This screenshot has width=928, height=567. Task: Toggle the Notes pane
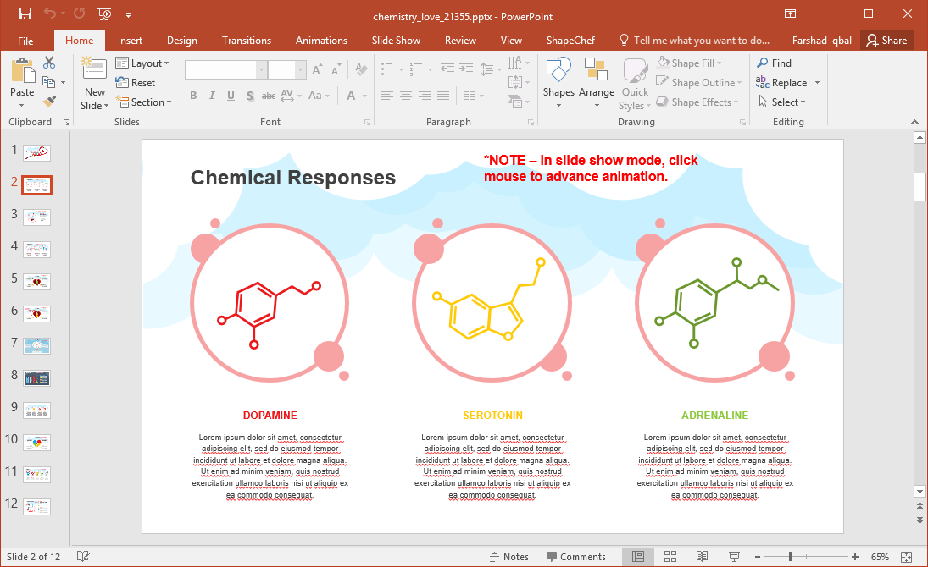[509, 557]
